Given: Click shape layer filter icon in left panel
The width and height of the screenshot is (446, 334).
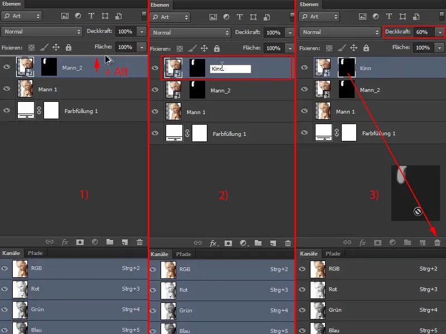Looking at the screenshot, I should click(105, 16).
